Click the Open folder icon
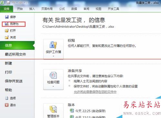Screen dimensions: 161x118 click(7, 31)
